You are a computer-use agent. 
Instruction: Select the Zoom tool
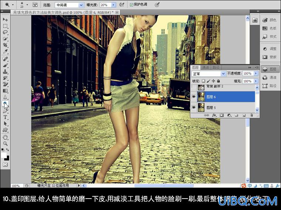point(5,144)
